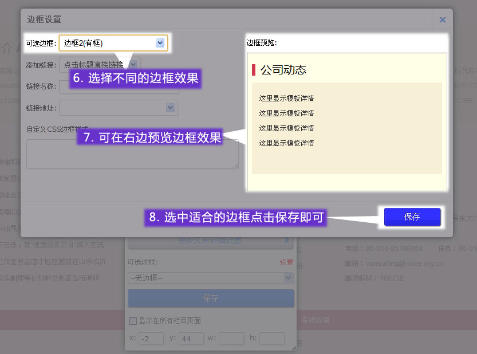477x354 pixels.
Task: Open the 可选边框 dropdown showing 边框2(有框)
Action: pos(113,43)
